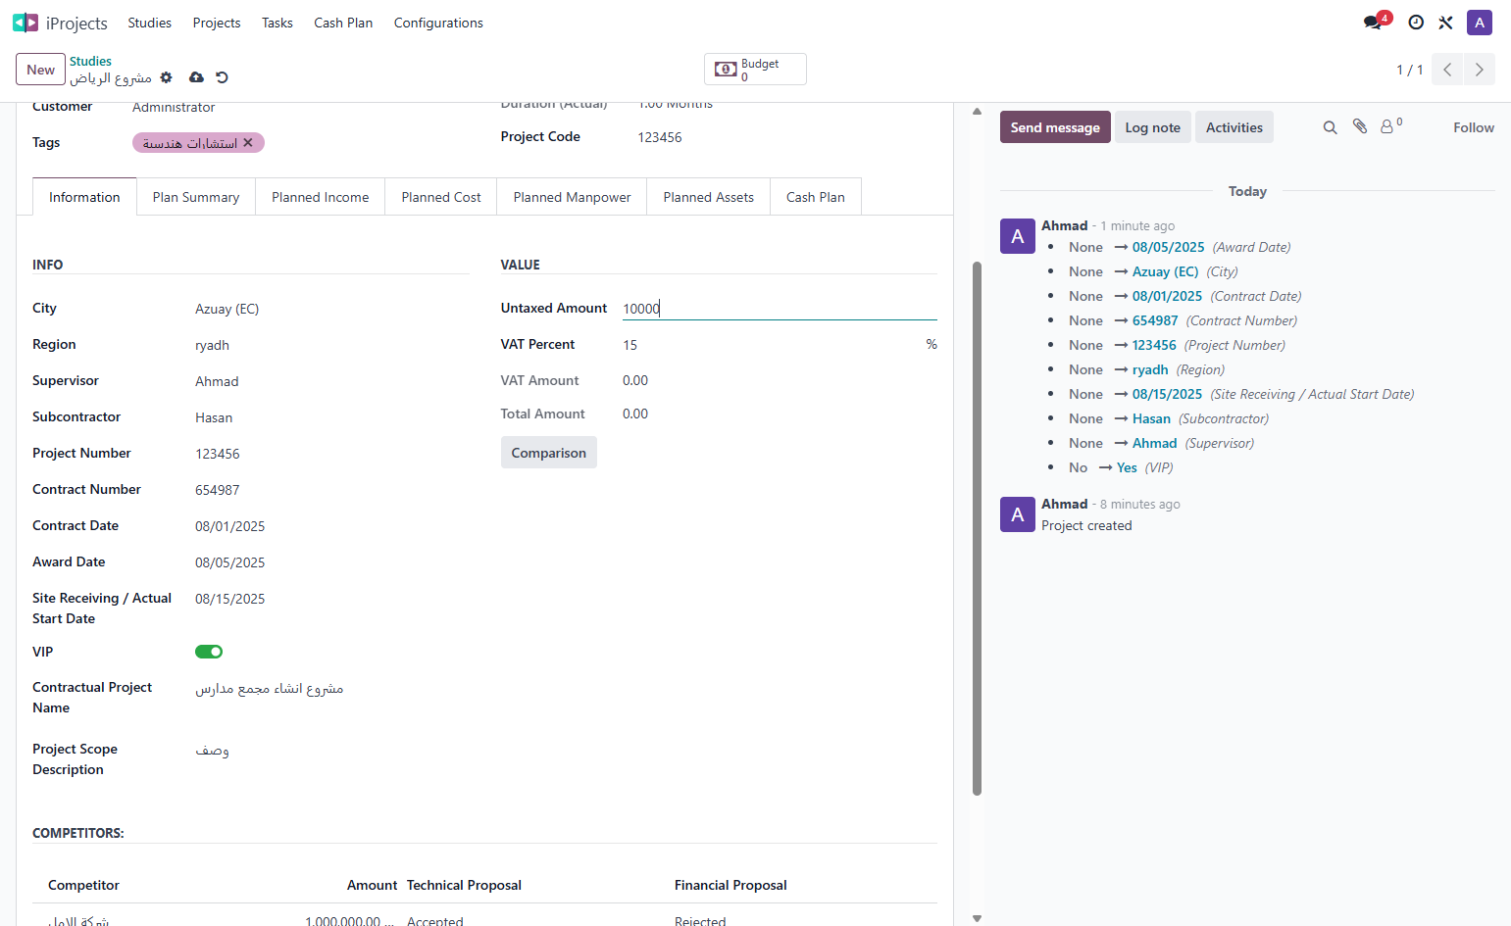Remove the استشارات هندسية tag
The height and width of the screenshot is (926, 1511).
248,143
